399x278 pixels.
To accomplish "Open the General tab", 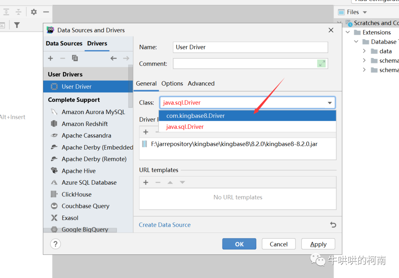I will click(x=146, y=83).
